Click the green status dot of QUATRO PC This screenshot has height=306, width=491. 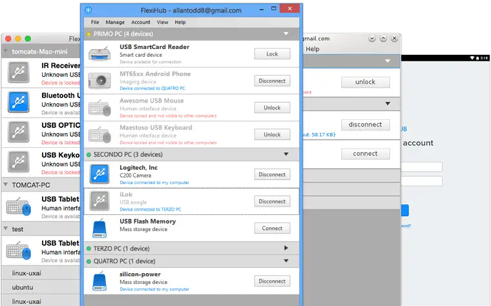[x=89, y=261]
